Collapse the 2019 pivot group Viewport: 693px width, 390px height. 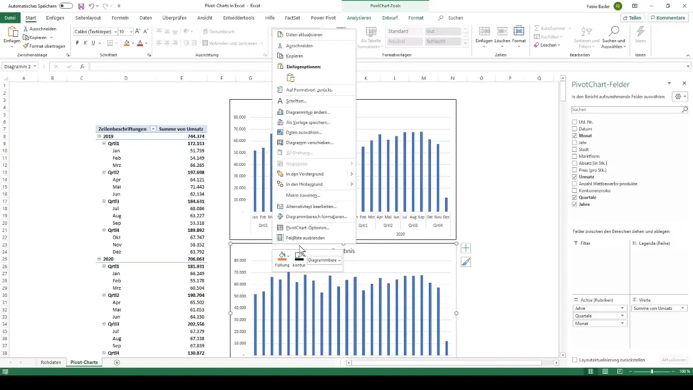click(99, 136)
